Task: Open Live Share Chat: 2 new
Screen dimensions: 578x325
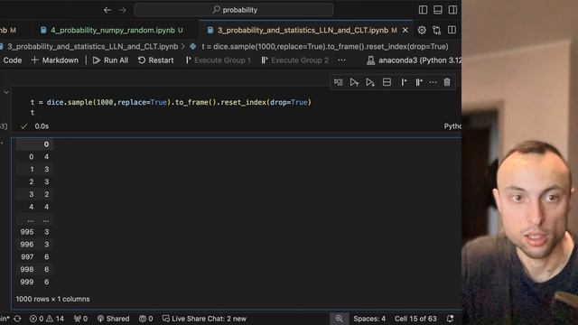Action: (x=204, y=319)
